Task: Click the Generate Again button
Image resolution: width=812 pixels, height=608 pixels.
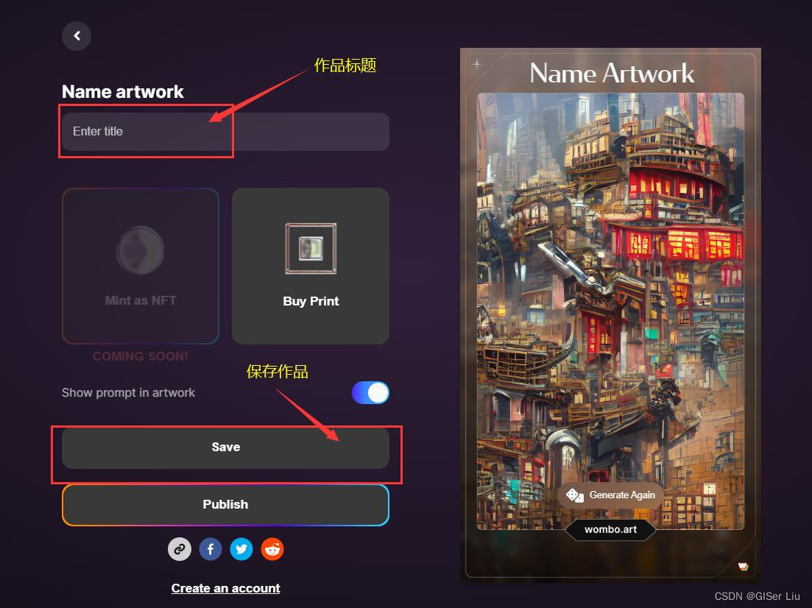Action: (610, 495)
